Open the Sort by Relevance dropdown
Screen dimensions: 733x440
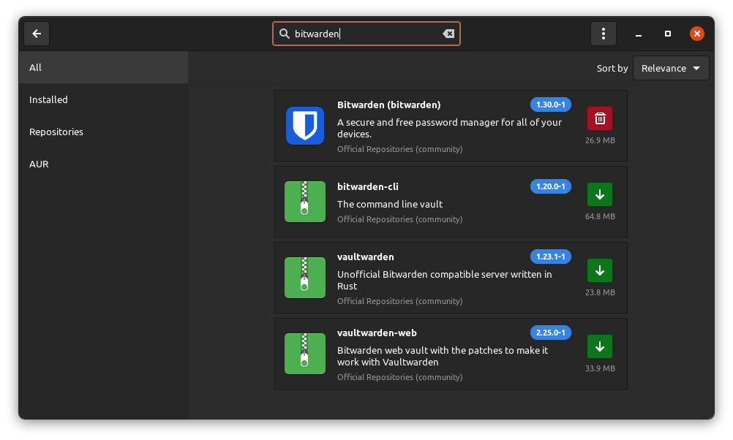[x=670, y=68]
